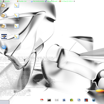This screenshot has height=104, width=104.
Task: Select the topmost unlabeled pencil text file icon
Action: (16, 5)
